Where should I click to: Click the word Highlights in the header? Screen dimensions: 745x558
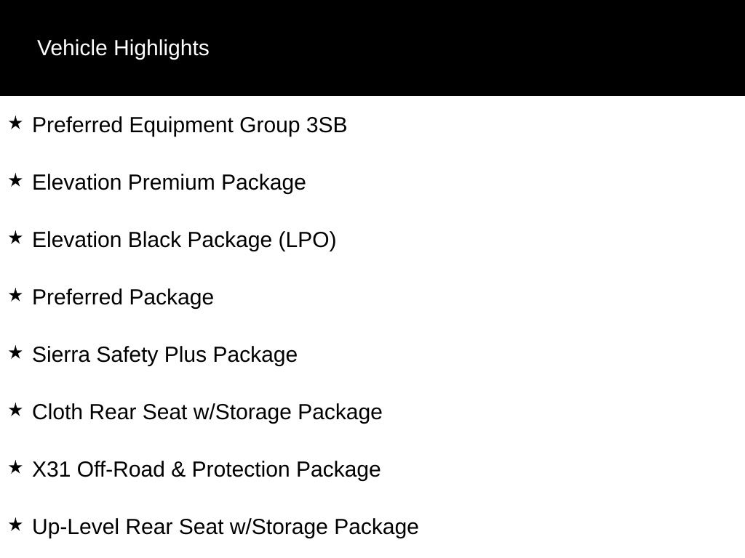[x=162, y=49]
